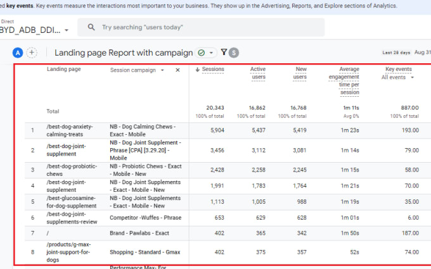The height and width of the screenshot is (269, 431).
Task: Click campaign NB - Dog Calming Chews - Exact - Mobile
Action: click(143, 130)
